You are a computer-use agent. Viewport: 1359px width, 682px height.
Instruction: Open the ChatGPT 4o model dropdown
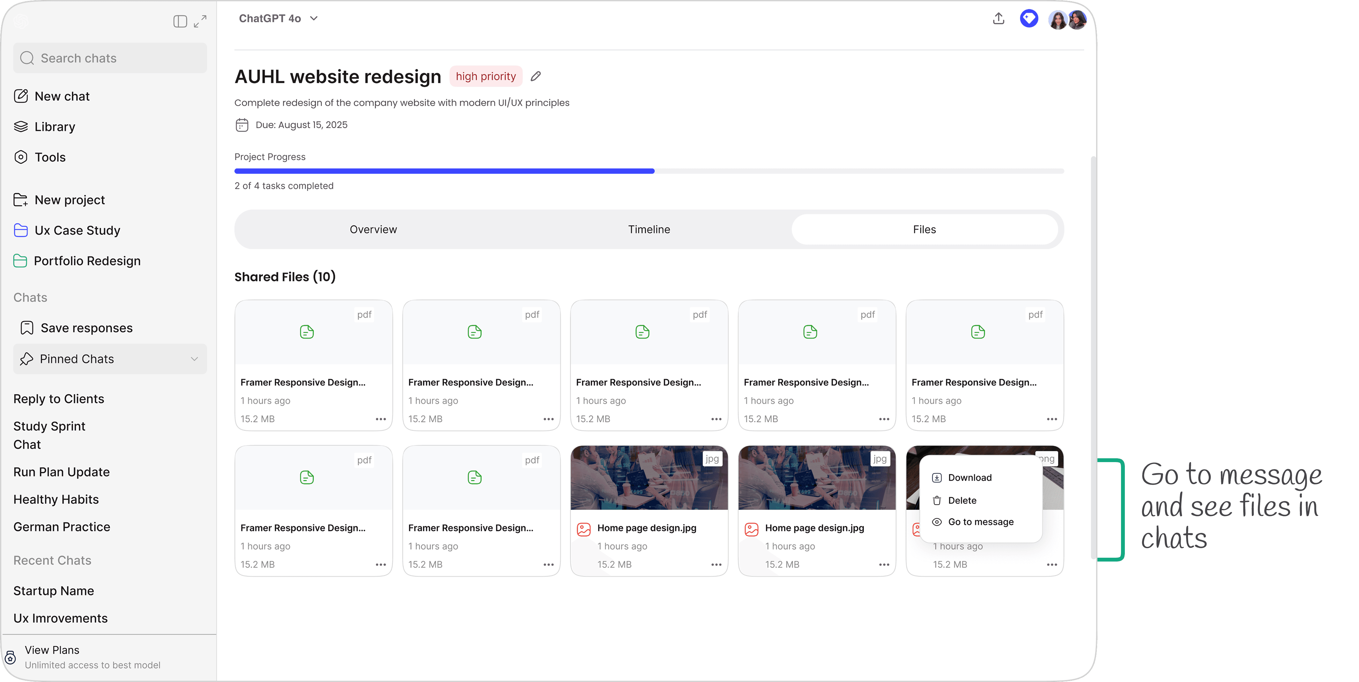278,18
